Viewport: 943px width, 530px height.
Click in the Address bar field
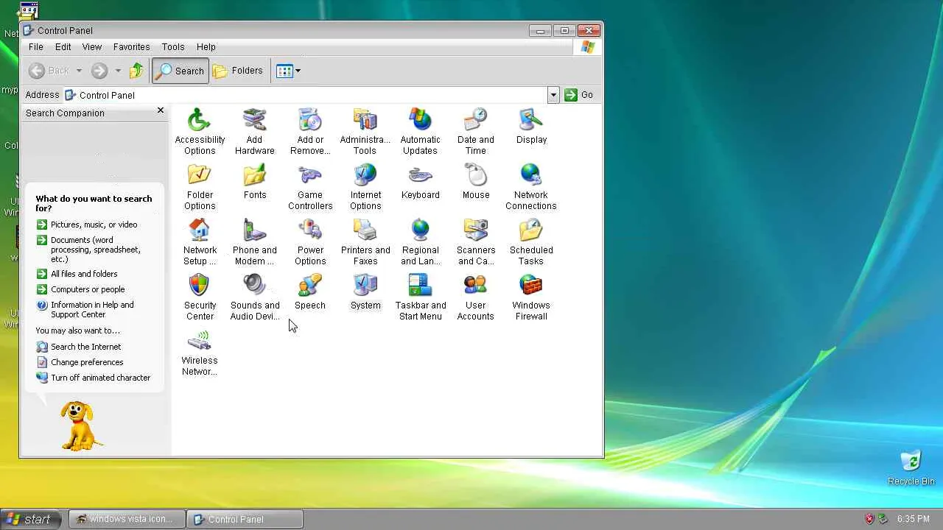pyautogui.click(x=305, y=95)
